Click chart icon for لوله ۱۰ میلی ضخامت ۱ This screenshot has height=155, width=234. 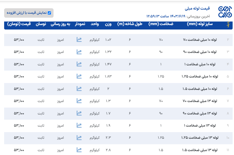(x=79, y=64)
